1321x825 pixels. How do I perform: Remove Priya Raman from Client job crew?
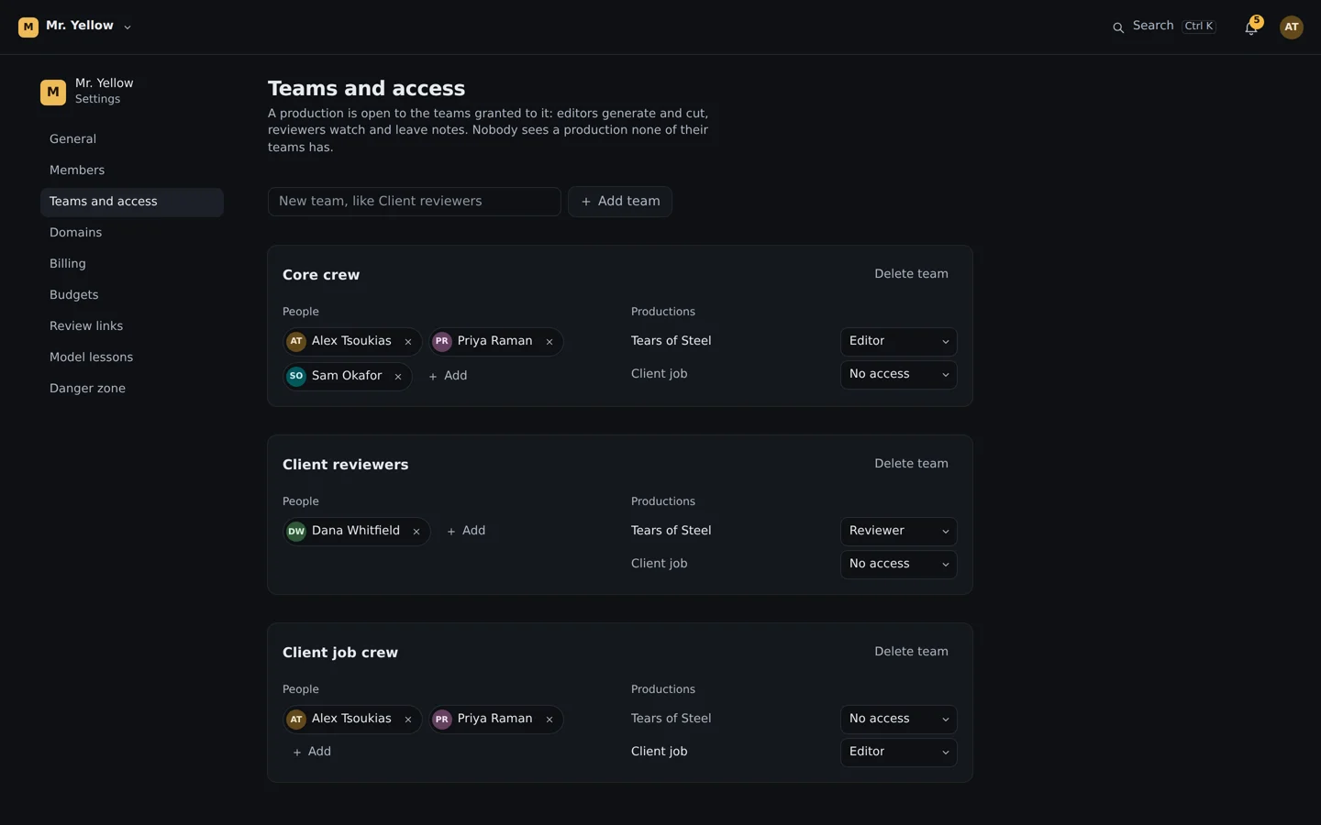(549, 720)
